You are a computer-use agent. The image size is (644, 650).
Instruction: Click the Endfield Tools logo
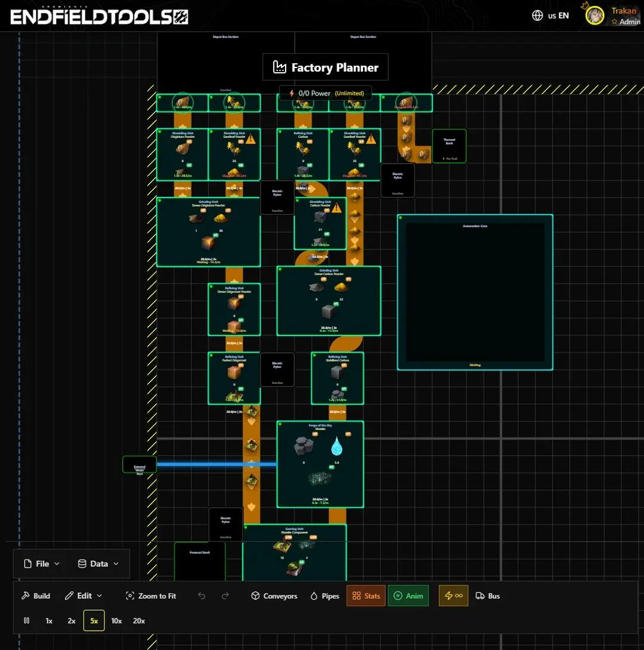point(99,17)
